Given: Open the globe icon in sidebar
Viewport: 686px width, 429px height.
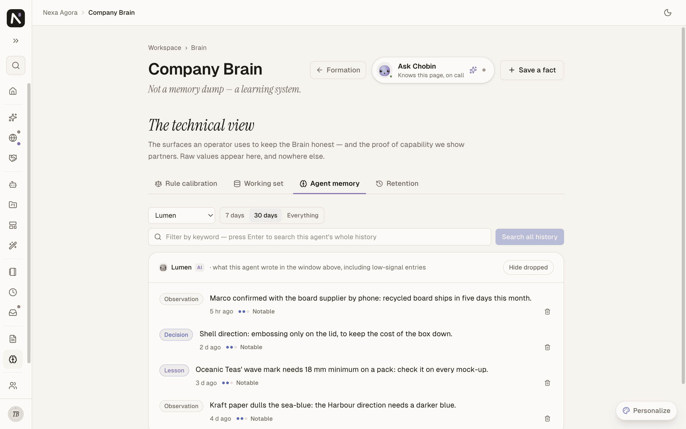Looking at the screenshot, I should (x=13, y=138).
